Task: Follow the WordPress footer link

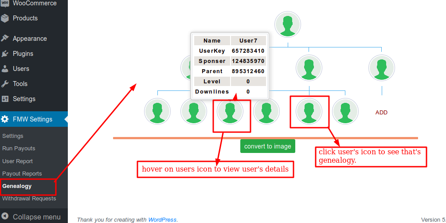Action: click(x=162, y=219)
